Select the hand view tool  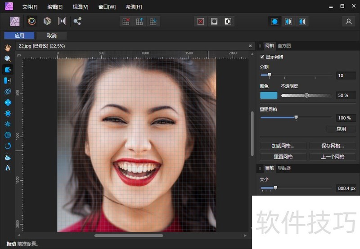pos(8,48)
